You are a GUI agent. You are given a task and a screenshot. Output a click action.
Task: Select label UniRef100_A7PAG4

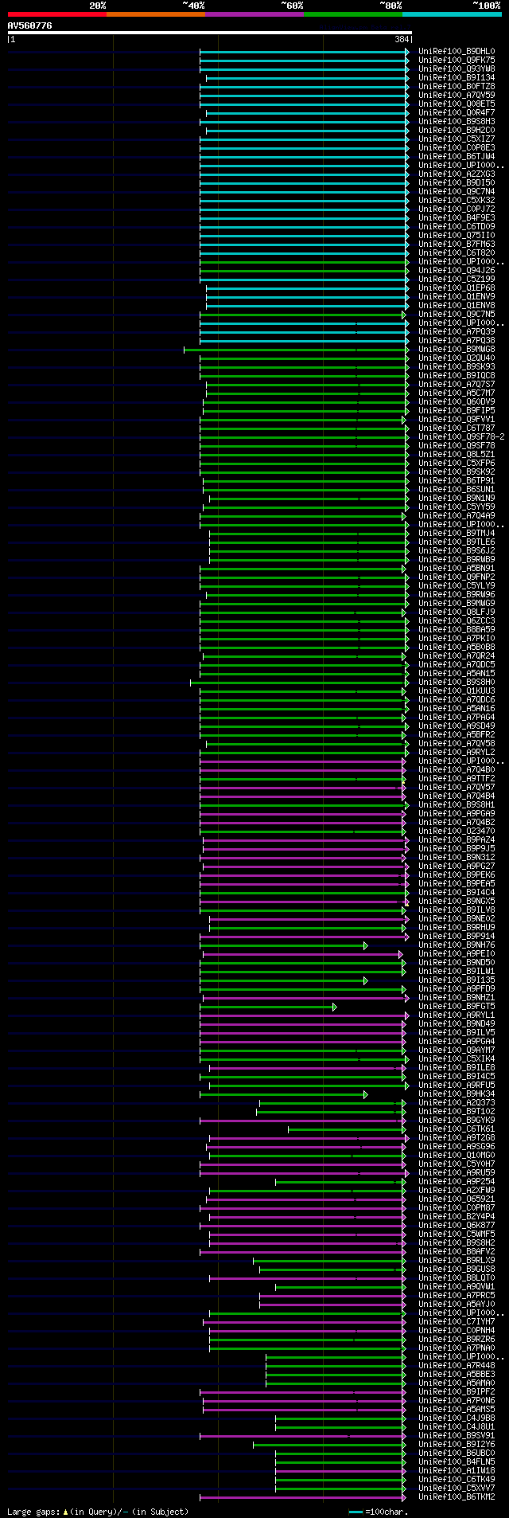457,718
